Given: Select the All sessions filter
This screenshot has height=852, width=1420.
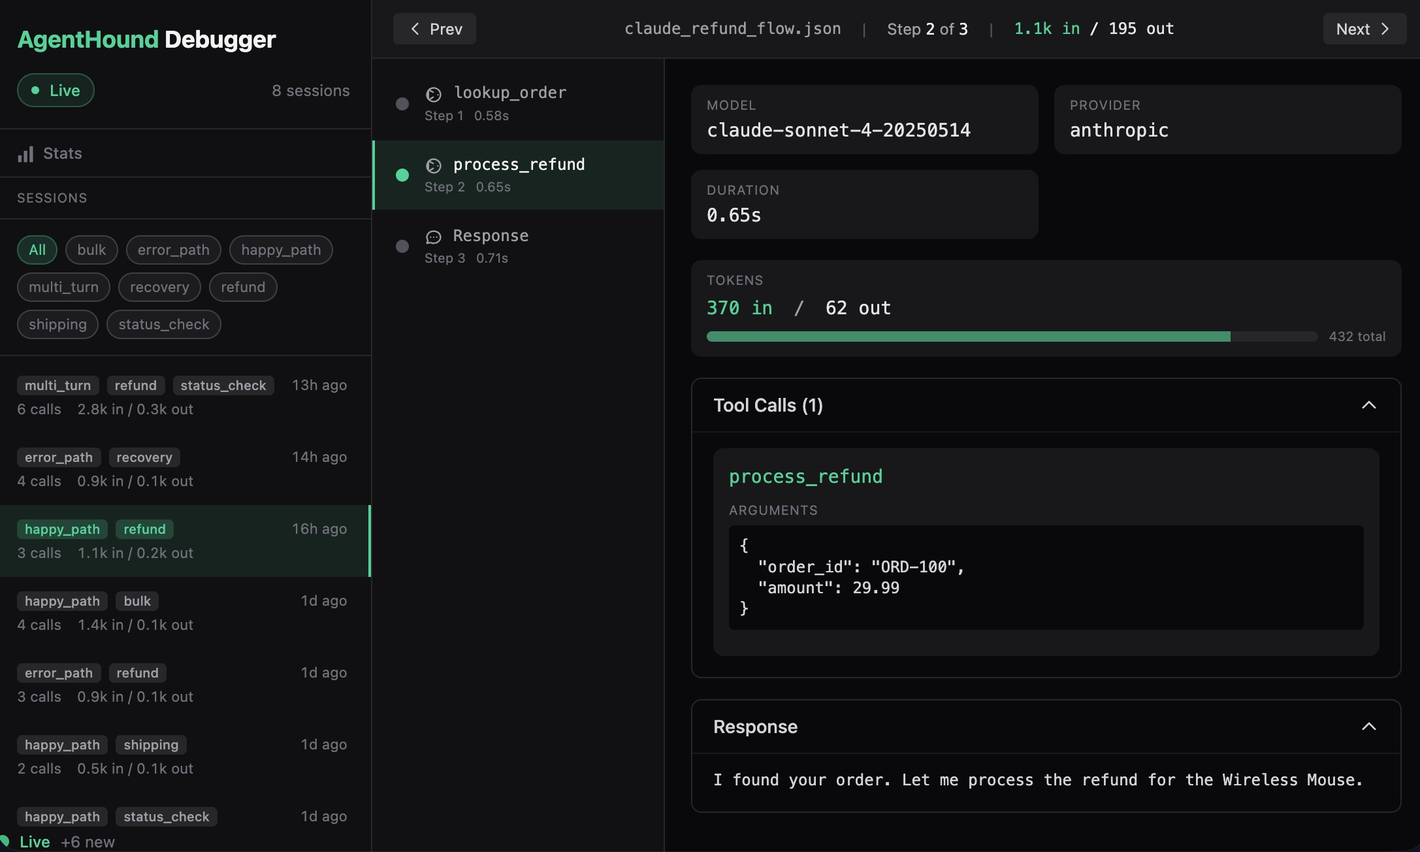Looking at the screenshot, I should [x=37, y=250].
